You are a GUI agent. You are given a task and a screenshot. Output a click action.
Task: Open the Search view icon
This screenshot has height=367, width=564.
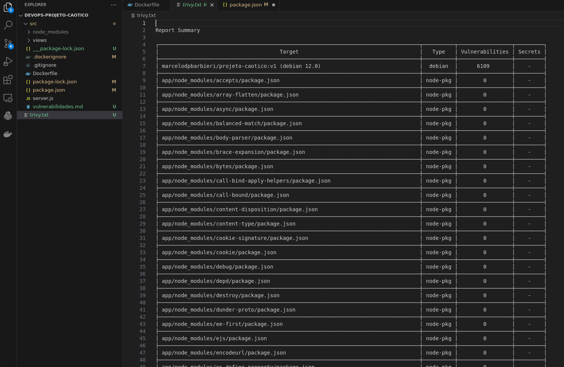pyautogui.click(x=8, y=25)
